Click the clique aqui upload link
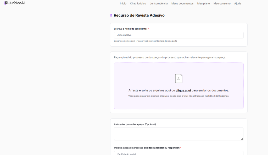The width and height of the screenshot is (268, 155). pyautogui.click(x=183, y=90)
